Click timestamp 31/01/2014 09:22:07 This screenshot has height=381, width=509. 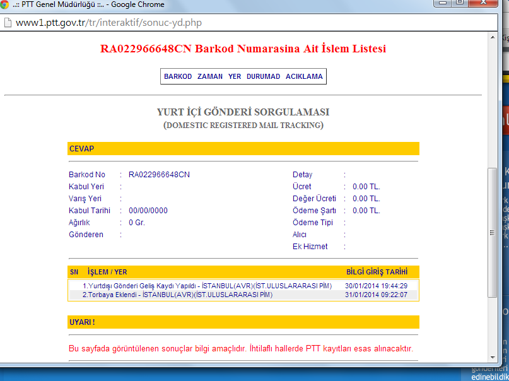click(376, 295)
